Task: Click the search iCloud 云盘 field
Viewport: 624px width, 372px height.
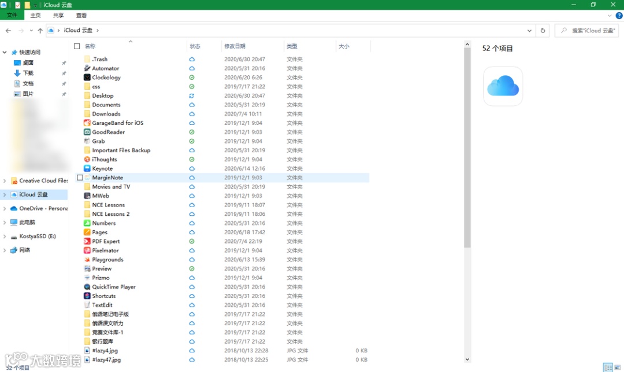Action: coord(587,30)
